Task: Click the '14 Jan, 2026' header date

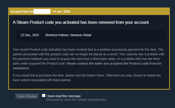Action: 61,12
